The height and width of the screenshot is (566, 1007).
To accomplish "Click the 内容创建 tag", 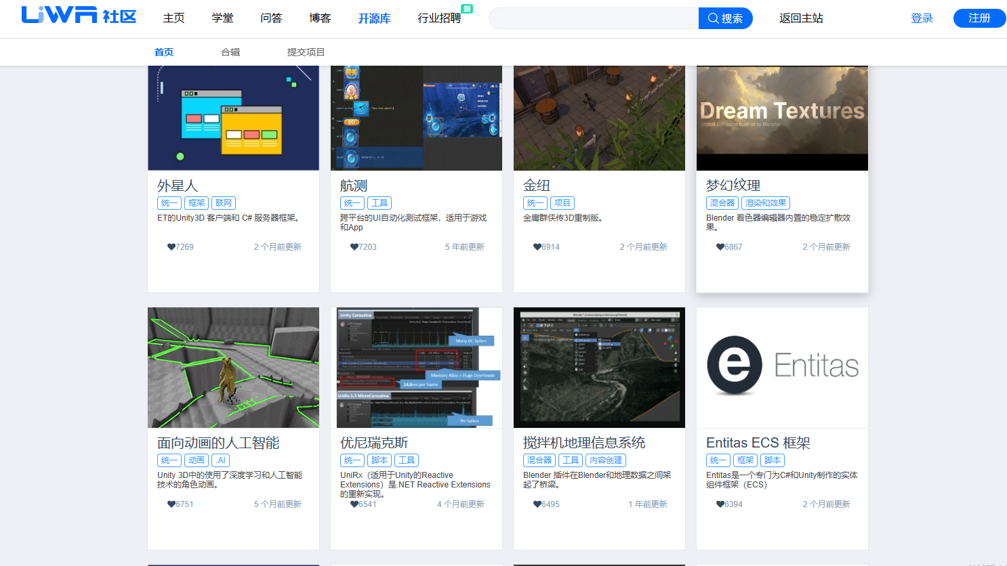I will coord(606,460).
